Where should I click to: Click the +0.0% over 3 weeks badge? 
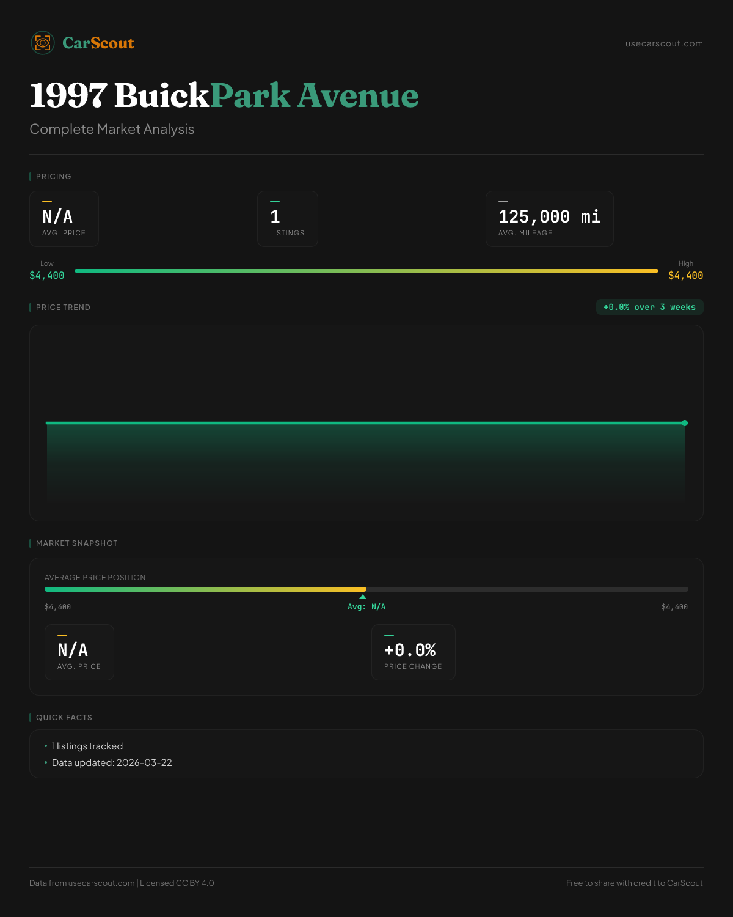(x=649, y=307)
